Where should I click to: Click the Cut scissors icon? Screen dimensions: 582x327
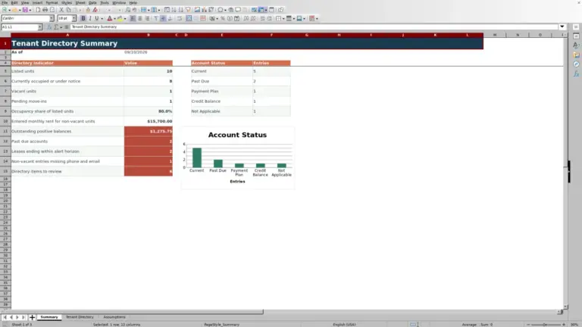(x=61, y=10)
